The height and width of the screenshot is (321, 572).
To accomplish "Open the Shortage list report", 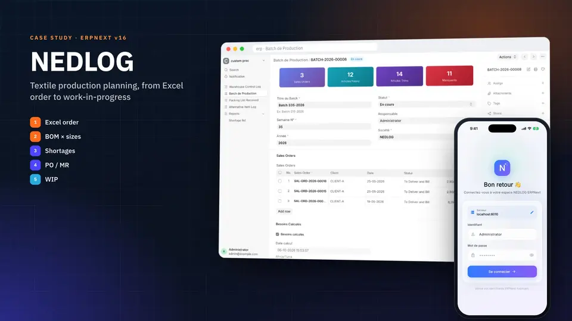I will (x=237, y=121).
